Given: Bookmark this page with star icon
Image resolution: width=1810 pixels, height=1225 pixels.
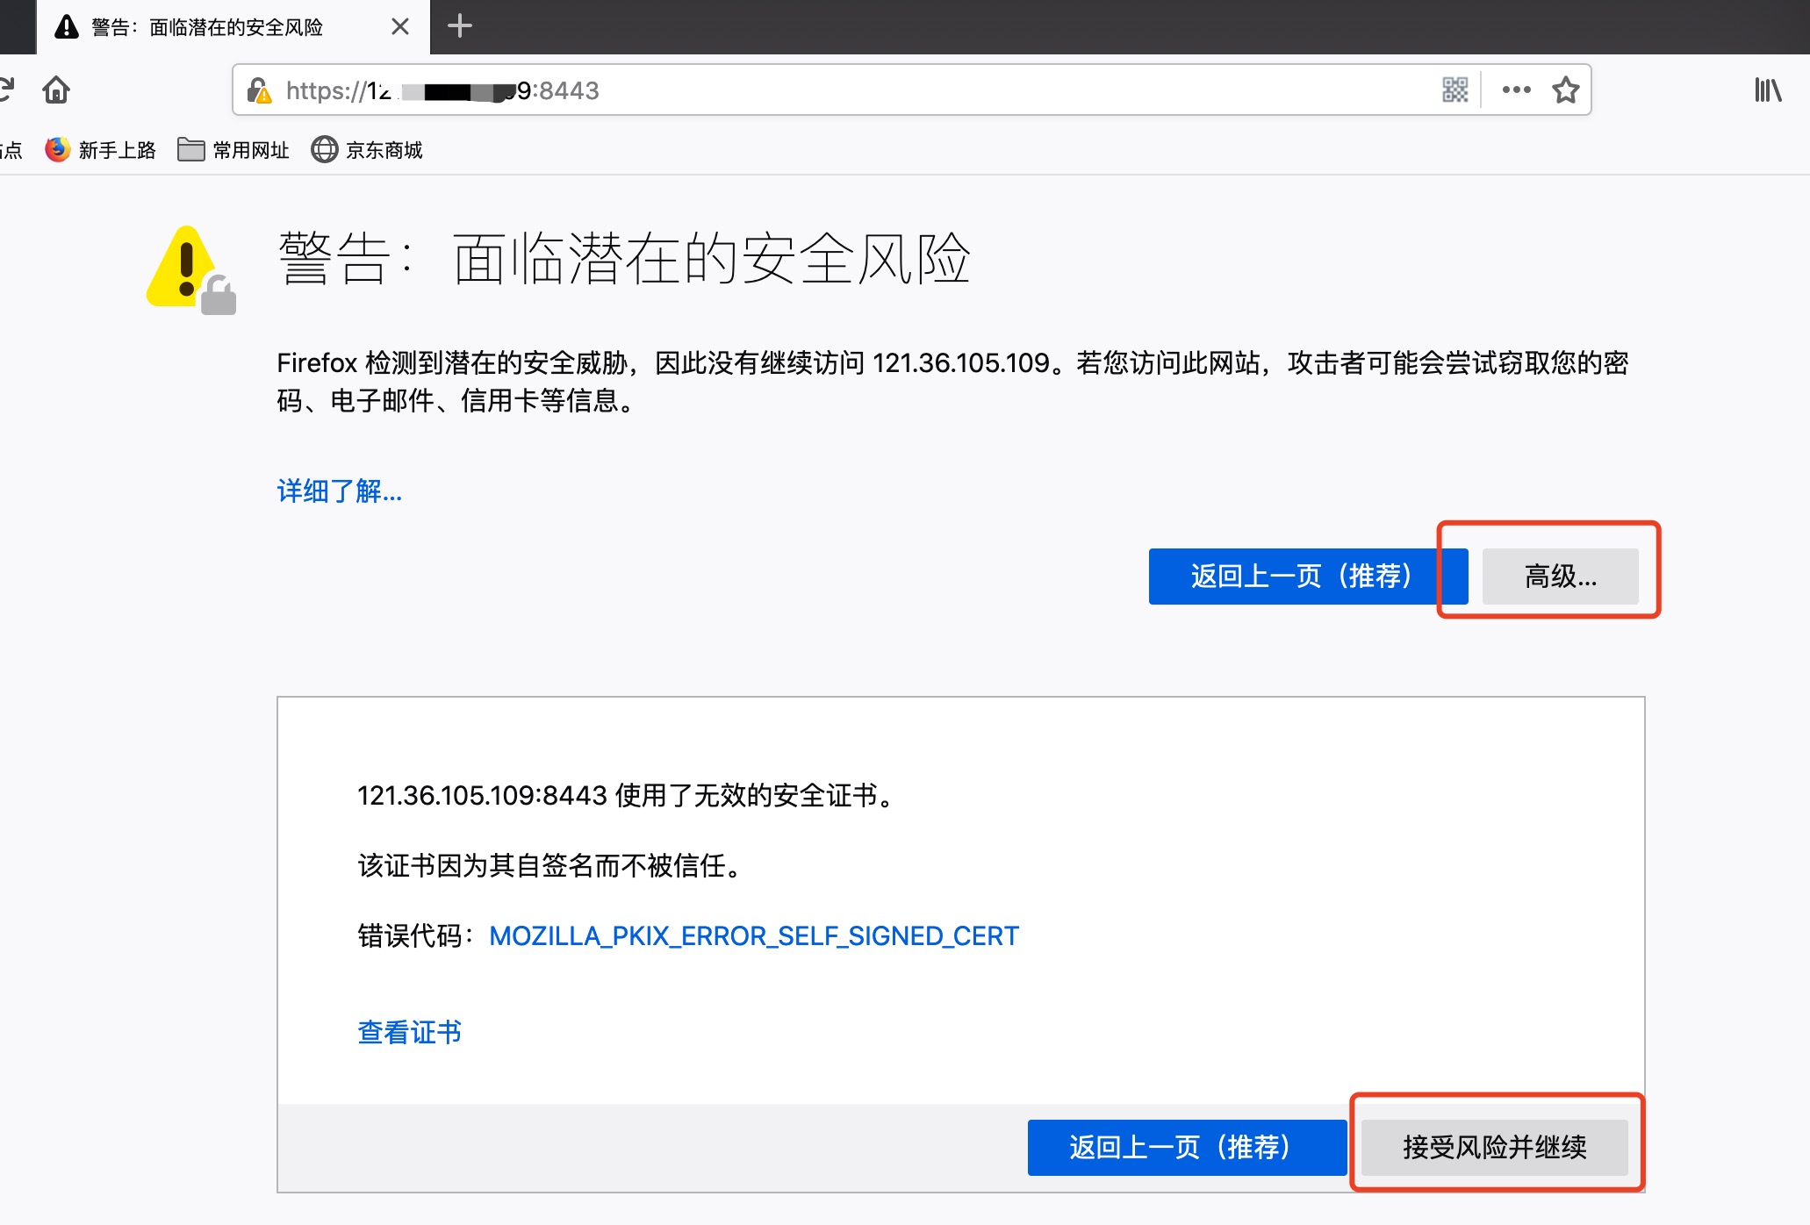Looking at the screenshot, I should pos(1565,90).
